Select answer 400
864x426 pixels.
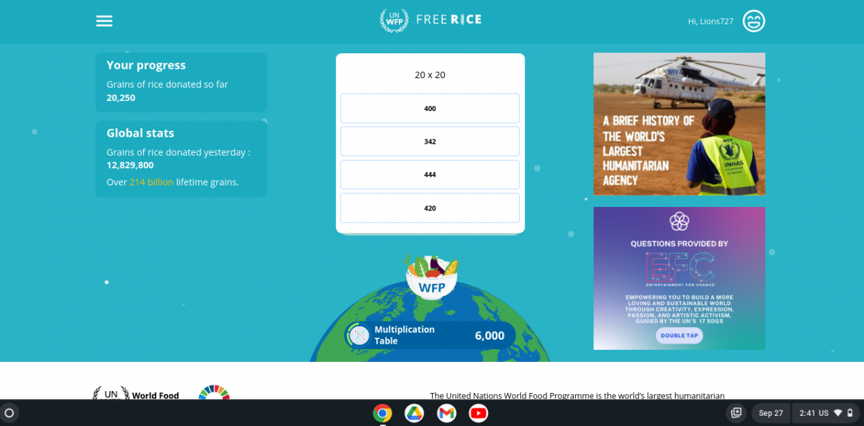click(x=430, y=109)
